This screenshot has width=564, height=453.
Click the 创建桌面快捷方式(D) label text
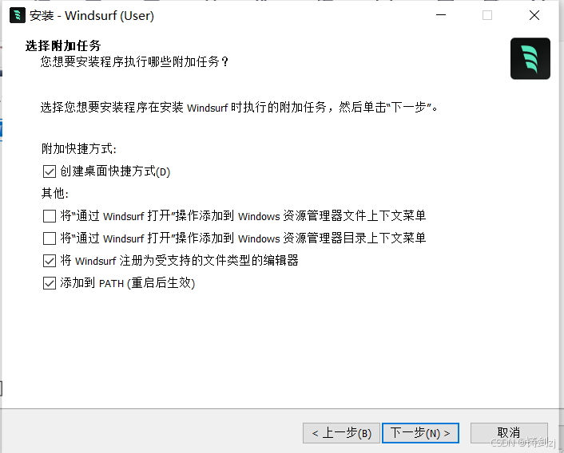click(115, 171)
